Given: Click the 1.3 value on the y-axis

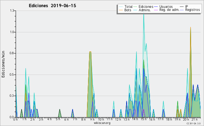Looking at the screenshot, I should point(12,11).
